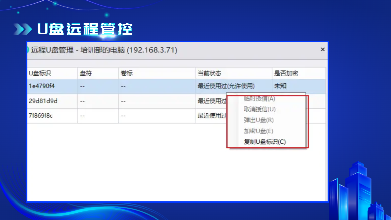Select 临时授信(A) in context menu
Image resolution: width=391 pixels, height=220 pixels.
(x=259, y=99)
